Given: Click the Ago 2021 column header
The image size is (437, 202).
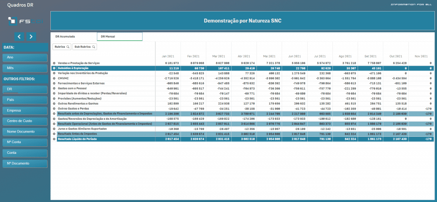Looking at the screenshot, I should click(345, 56).
